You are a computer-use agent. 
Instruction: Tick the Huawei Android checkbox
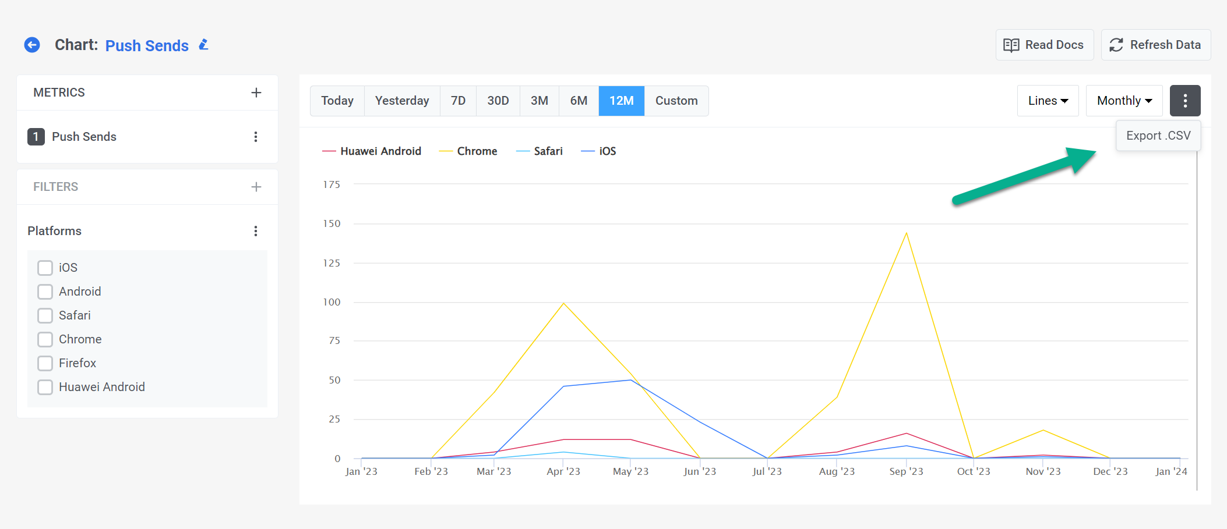click(x=45, y=387)
